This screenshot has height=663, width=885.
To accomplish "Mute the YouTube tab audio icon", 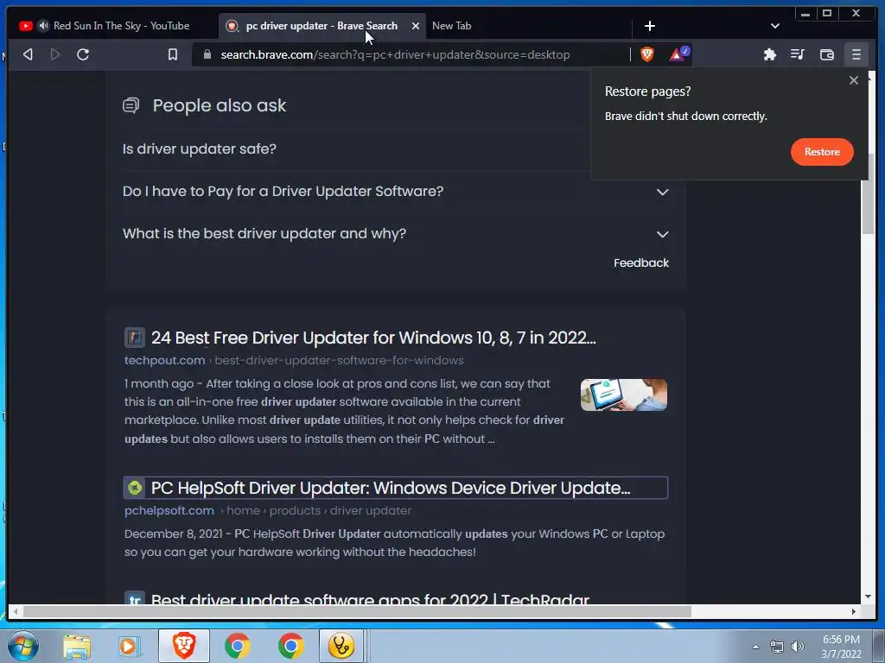I will pos(43,26).
